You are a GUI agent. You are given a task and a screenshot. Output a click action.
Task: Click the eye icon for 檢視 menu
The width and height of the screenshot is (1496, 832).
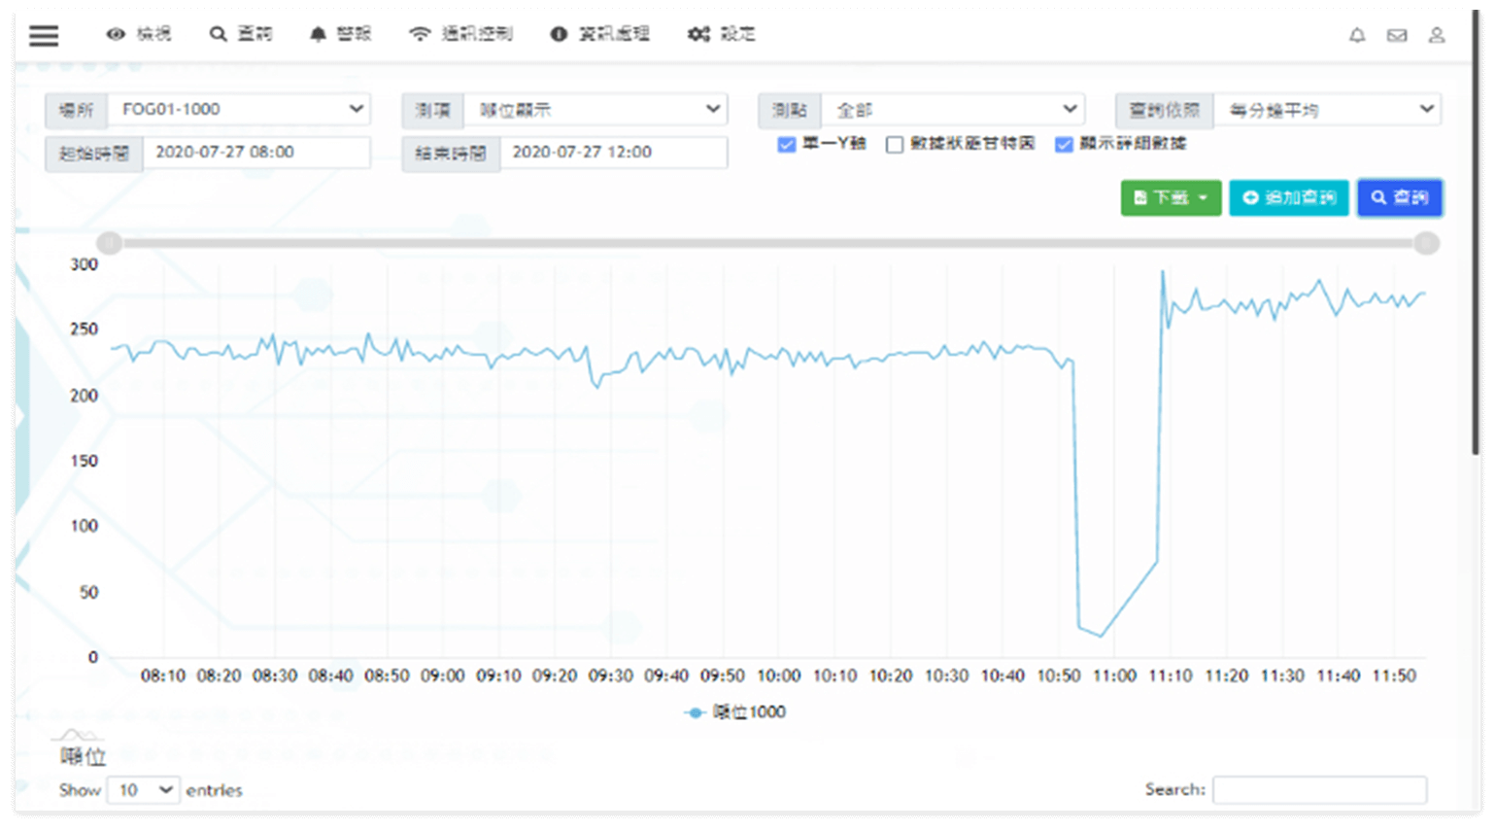point(117,34)
